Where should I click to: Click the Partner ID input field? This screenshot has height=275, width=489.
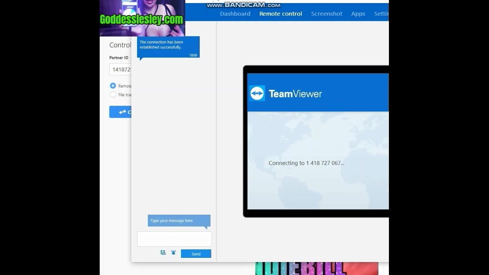[x=120, y=70]
